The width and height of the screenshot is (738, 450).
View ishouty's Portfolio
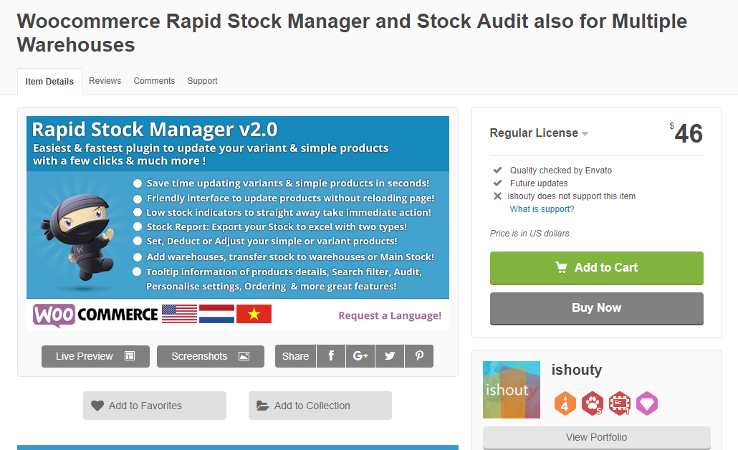[596, 437]
